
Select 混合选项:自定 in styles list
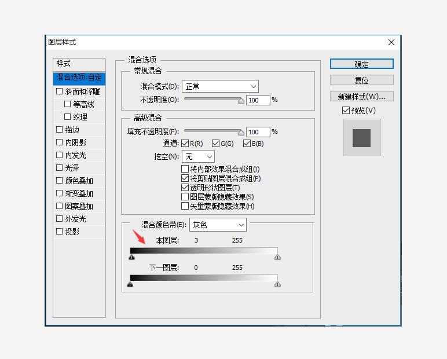pyautogui.click(x=79, y=78)
